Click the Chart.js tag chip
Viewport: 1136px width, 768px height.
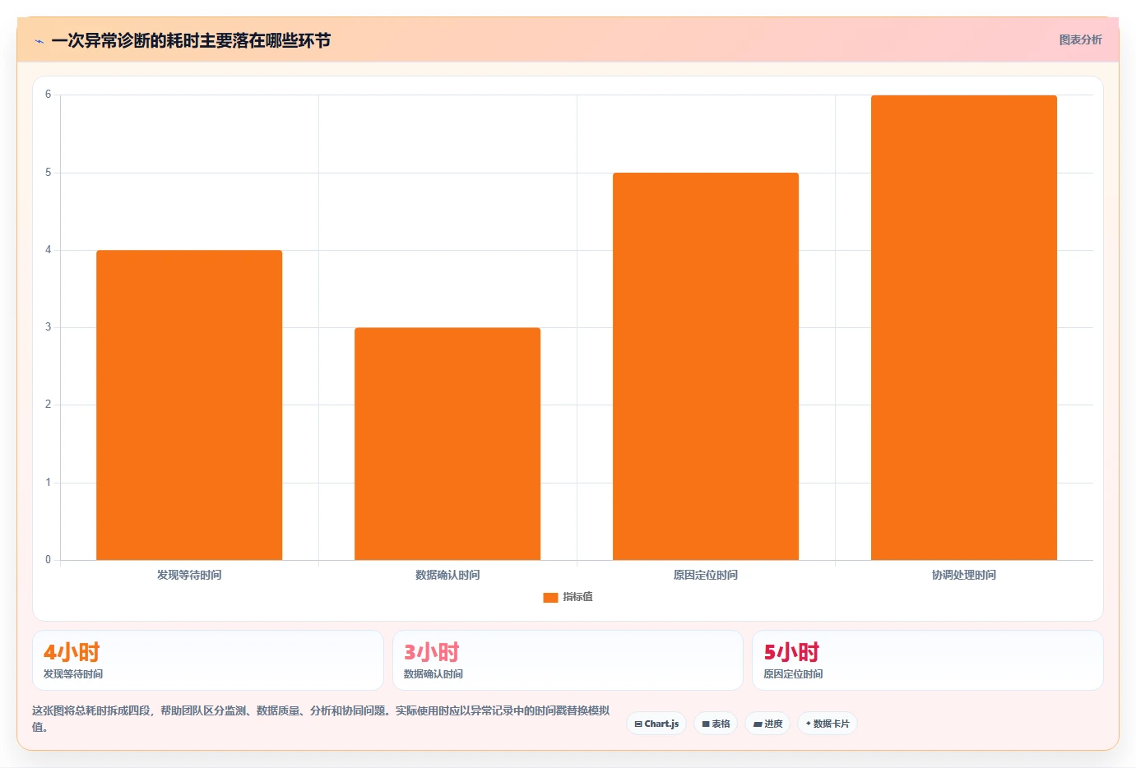[x=656, y=724]
